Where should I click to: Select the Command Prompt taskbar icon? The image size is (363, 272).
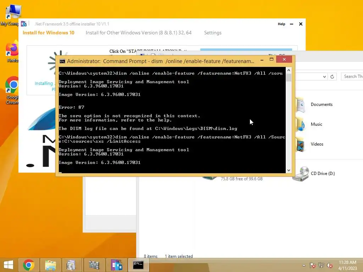point(139,265)
